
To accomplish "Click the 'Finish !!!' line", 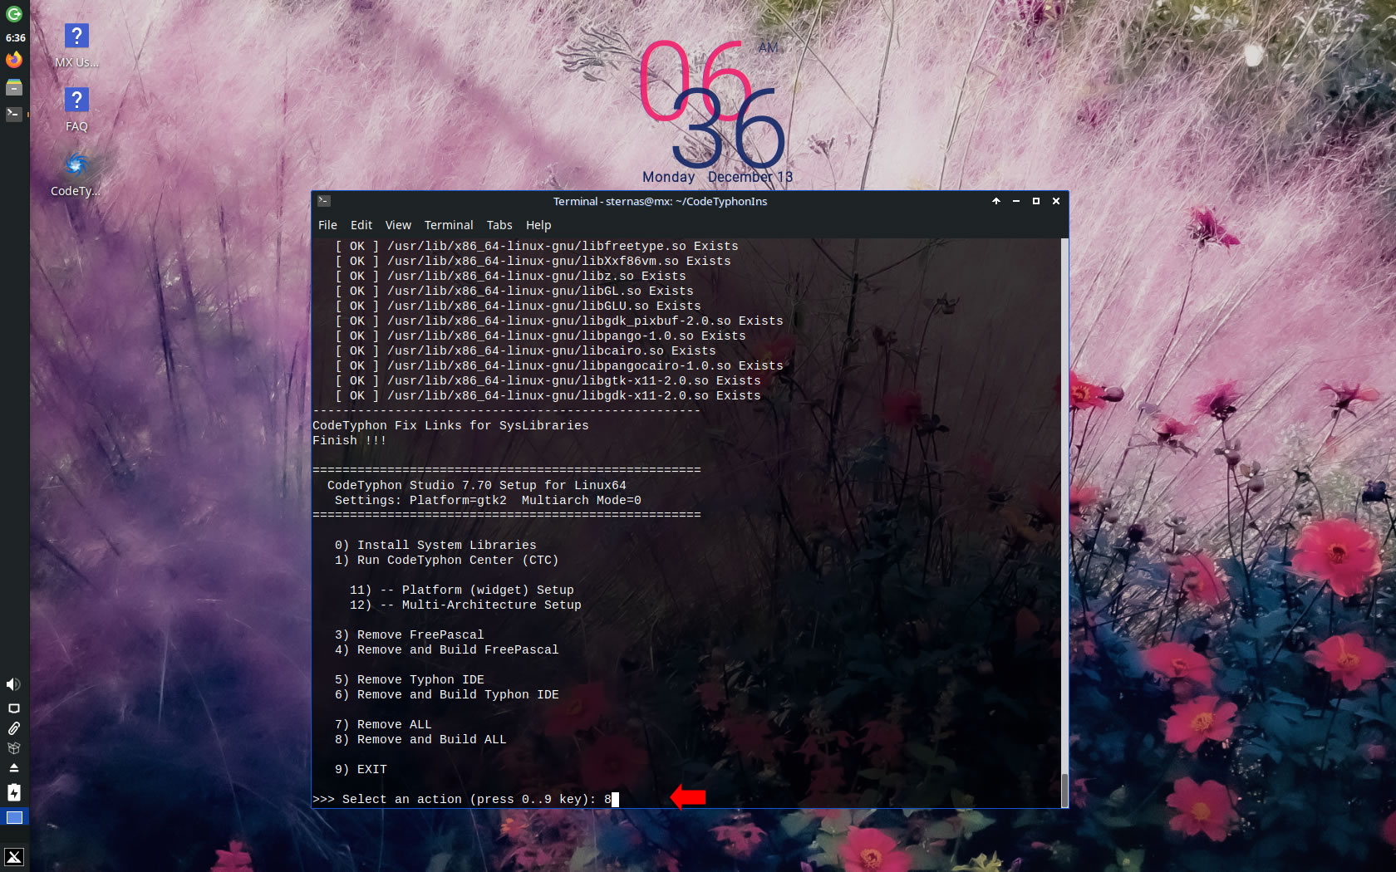I will tap(349, 441).
